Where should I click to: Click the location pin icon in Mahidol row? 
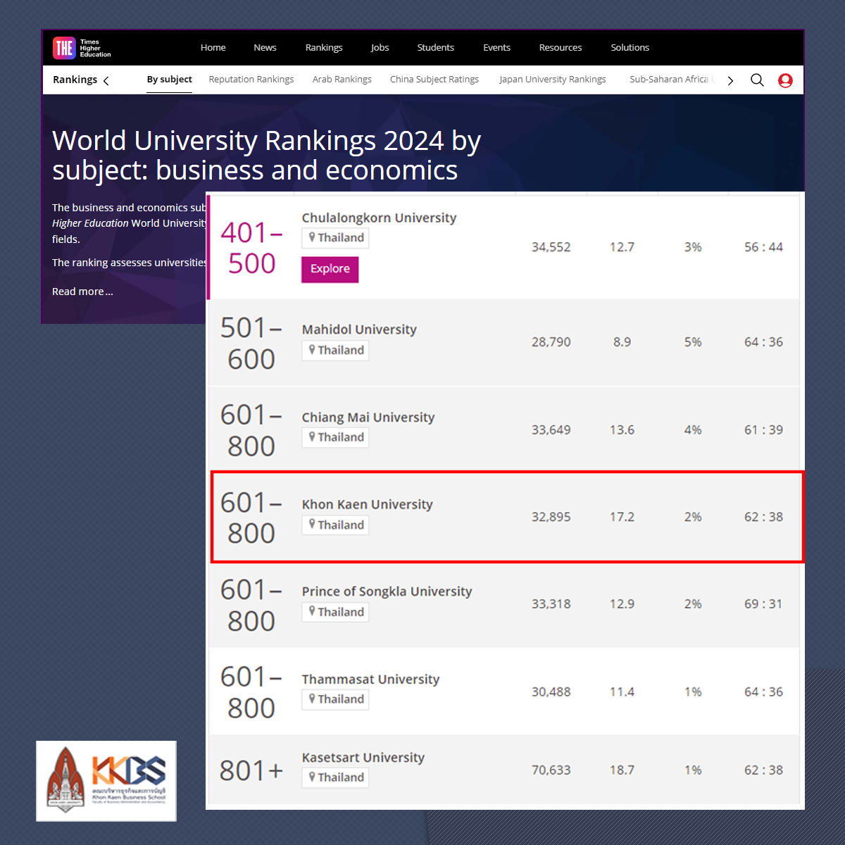pyautogui.click(x=312, y=349)
